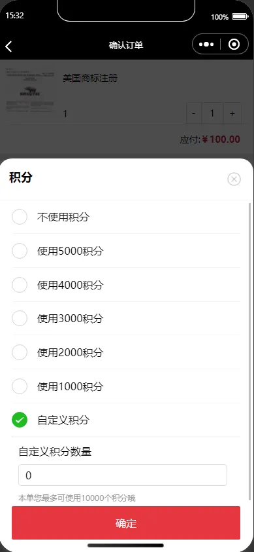Image resolution: width=254 pixels, height=552 pixels.
Task: Check the battery icon in status bar
Action: pyautogui.click(x=240, y=16)
